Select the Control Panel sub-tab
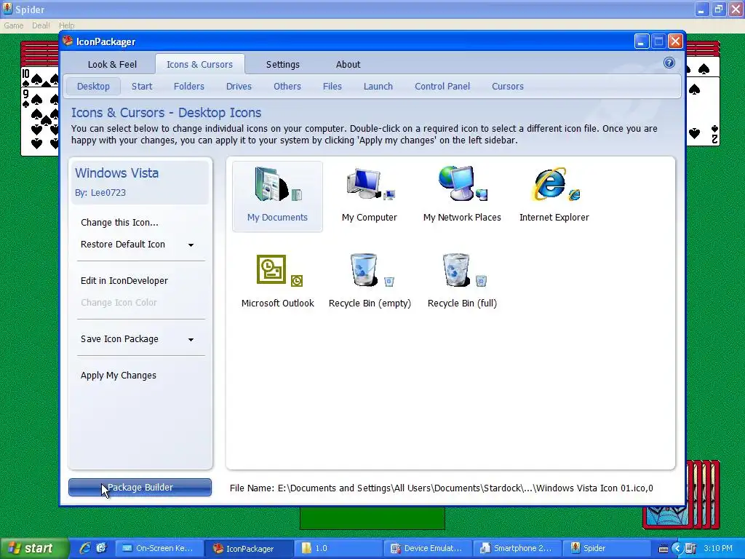The width and height of the screenshot is (745, 559). point(442,86)
